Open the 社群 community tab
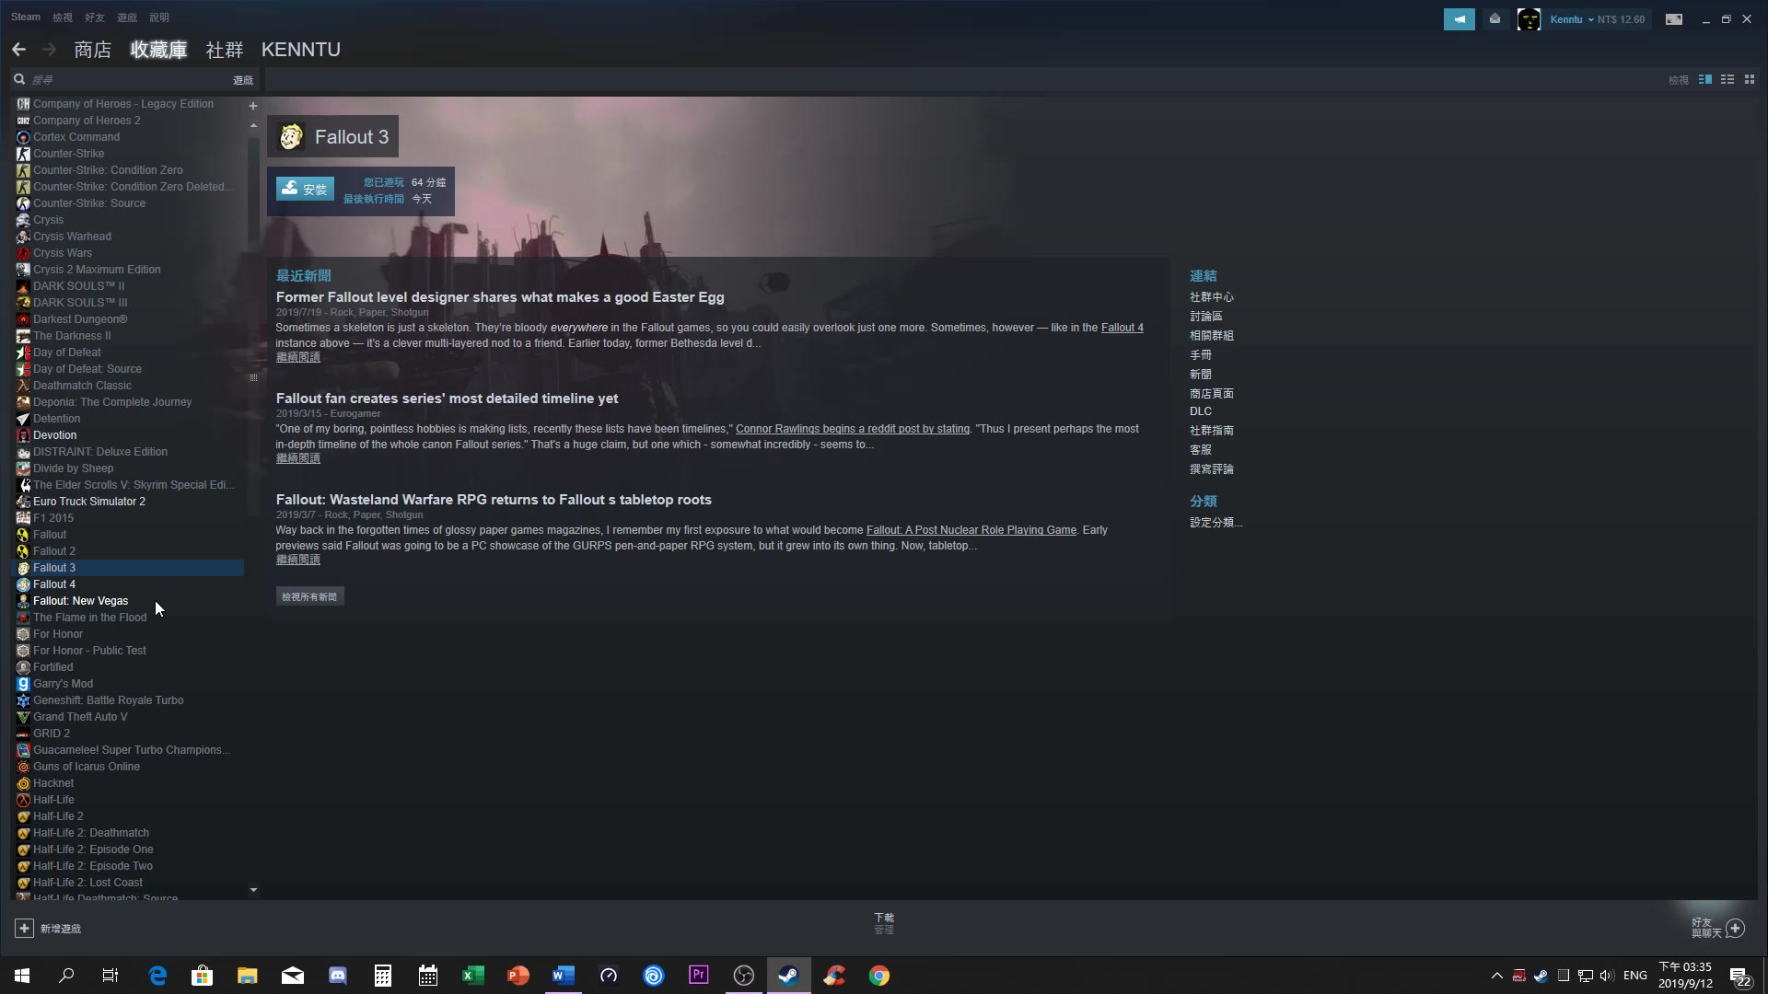 tap(224, 50)
